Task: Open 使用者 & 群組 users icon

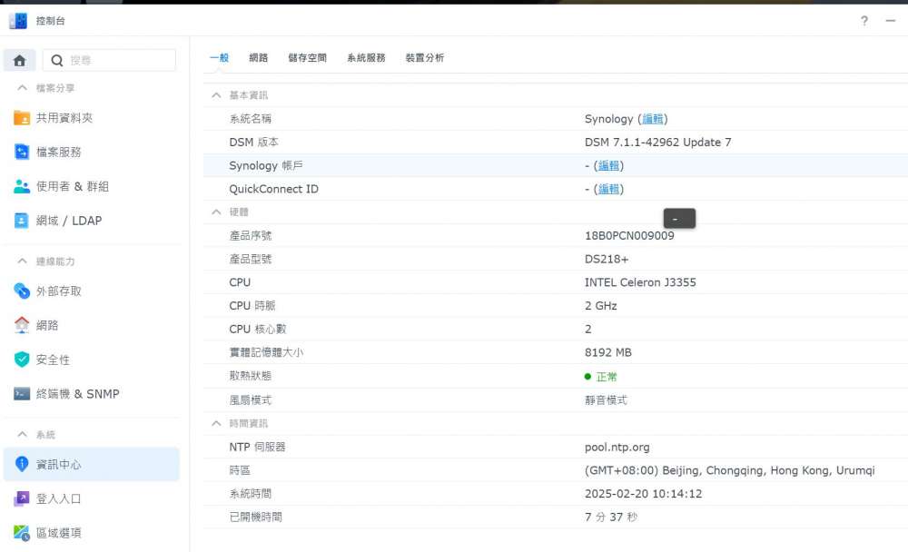Action: 22,186
